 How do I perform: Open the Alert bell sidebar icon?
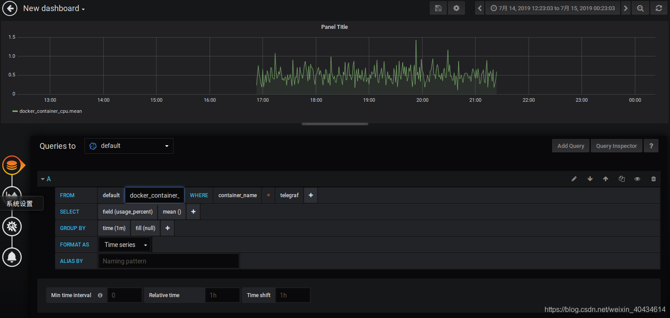pos(12,257)
